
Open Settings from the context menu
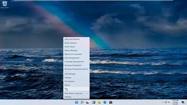pyautogui.click(x=76, y=78)
